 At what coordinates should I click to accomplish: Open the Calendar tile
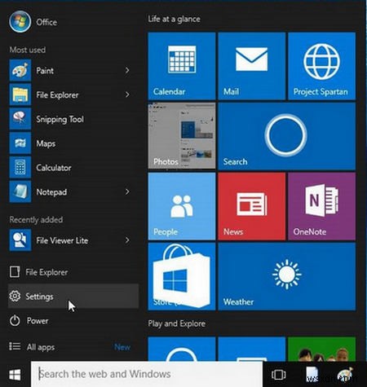(182, 66)
